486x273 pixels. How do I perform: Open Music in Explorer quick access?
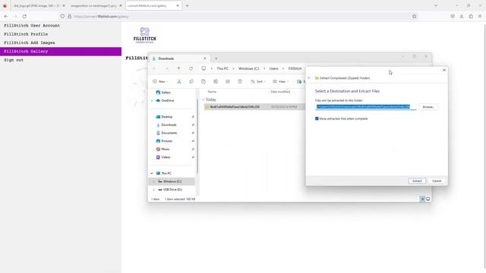(163, 149)
